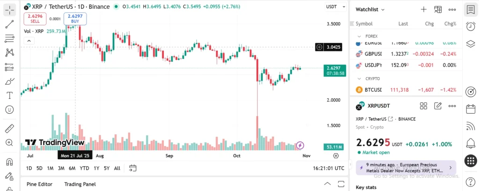Open the Watchlist dropdown menu
This screenshot has width=479, height=191.
click(370, 9)
